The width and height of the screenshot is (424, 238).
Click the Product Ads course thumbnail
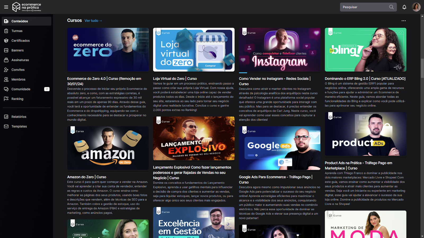(x=365, y=134)
